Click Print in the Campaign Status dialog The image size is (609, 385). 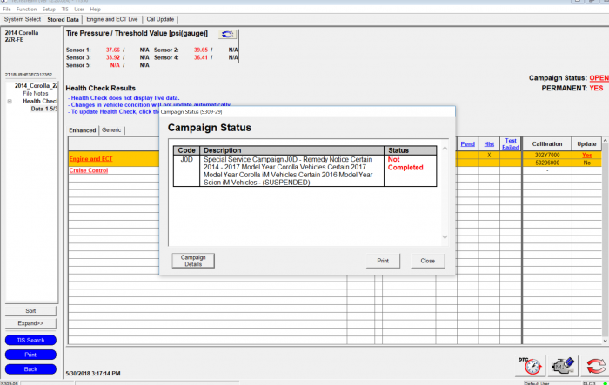383,261
